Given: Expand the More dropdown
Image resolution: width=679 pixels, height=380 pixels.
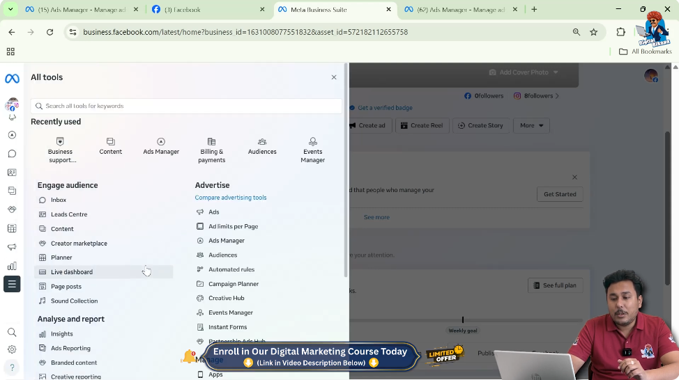Looking at the screenshot, I should pyautogui.click(x=531, y=125).
